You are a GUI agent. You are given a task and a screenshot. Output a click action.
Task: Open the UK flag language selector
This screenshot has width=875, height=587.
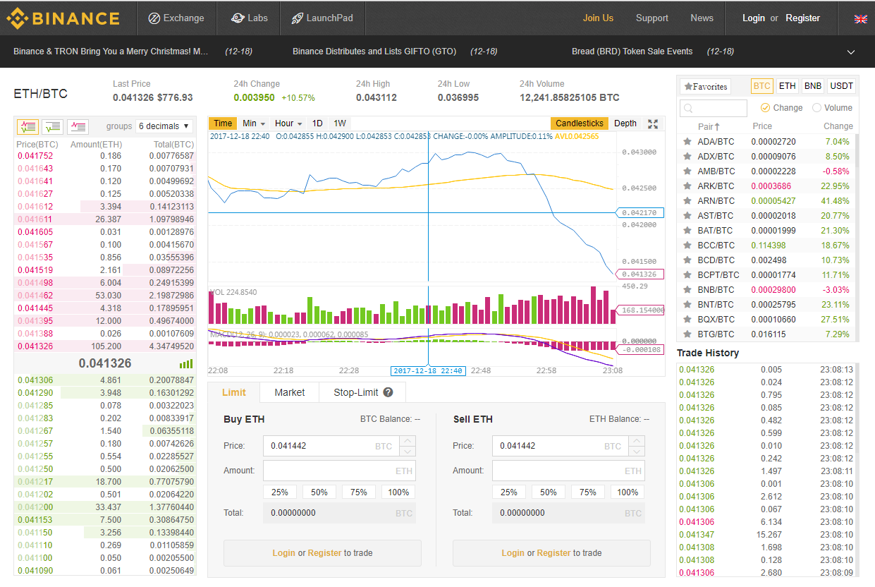tap(860, 19)
